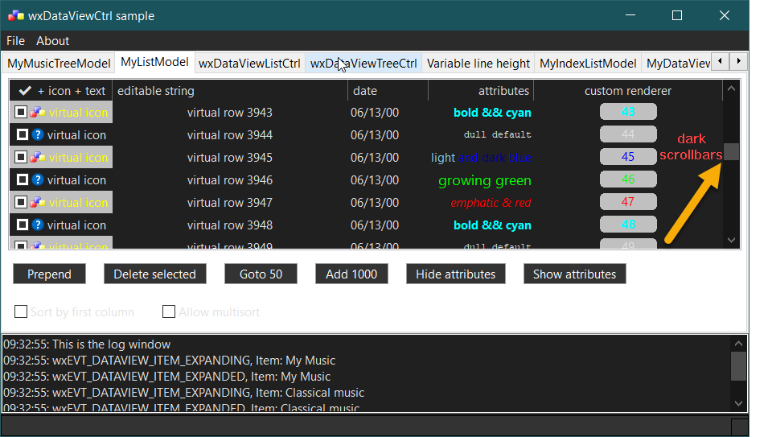The image size is (772, 437).
Task: Click the colored icon in row 3945
Action: (x=38, y=157)
